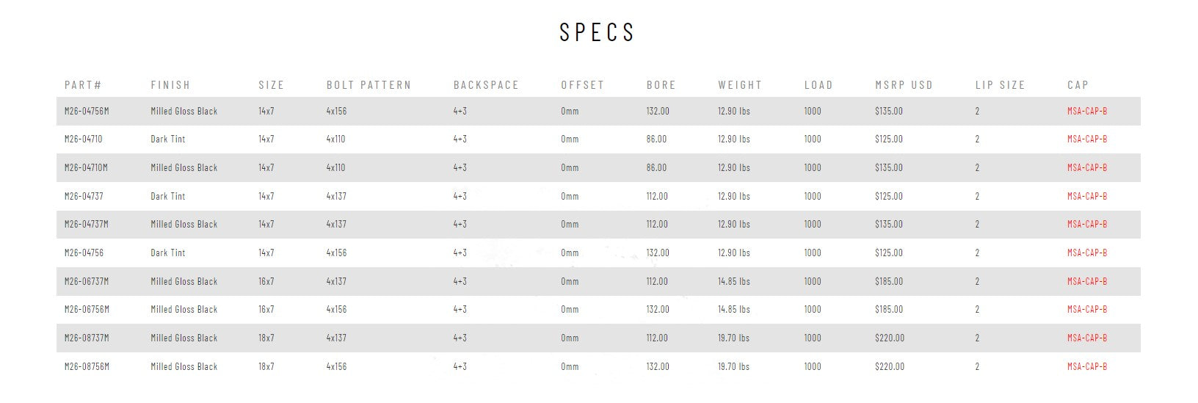Select the BOLT PATTERN column header
Viewport: 1198px width, 403px height.
pos(369,85)
